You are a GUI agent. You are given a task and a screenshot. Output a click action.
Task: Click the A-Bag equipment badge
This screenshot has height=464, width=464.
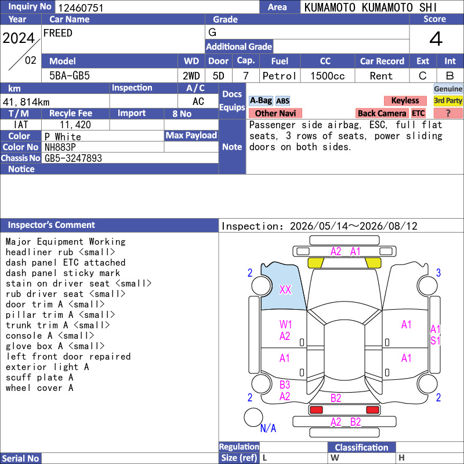click(260, 100)
